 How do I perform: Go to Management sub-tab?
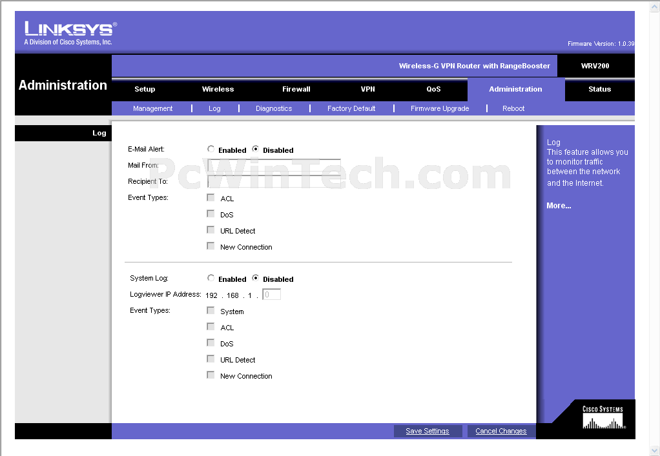pyautogui.click(x=153, y=108)
